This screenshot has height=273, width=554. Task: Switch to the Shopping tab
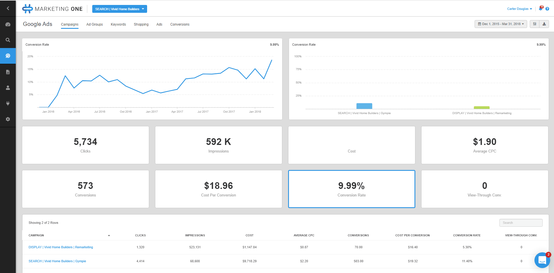(x=141, y=24)
